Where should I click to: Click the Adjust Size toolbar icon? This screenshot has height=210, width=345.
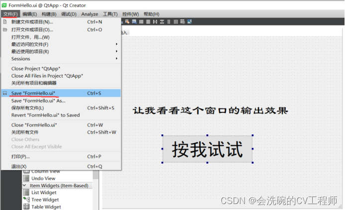tap(190, 21)
